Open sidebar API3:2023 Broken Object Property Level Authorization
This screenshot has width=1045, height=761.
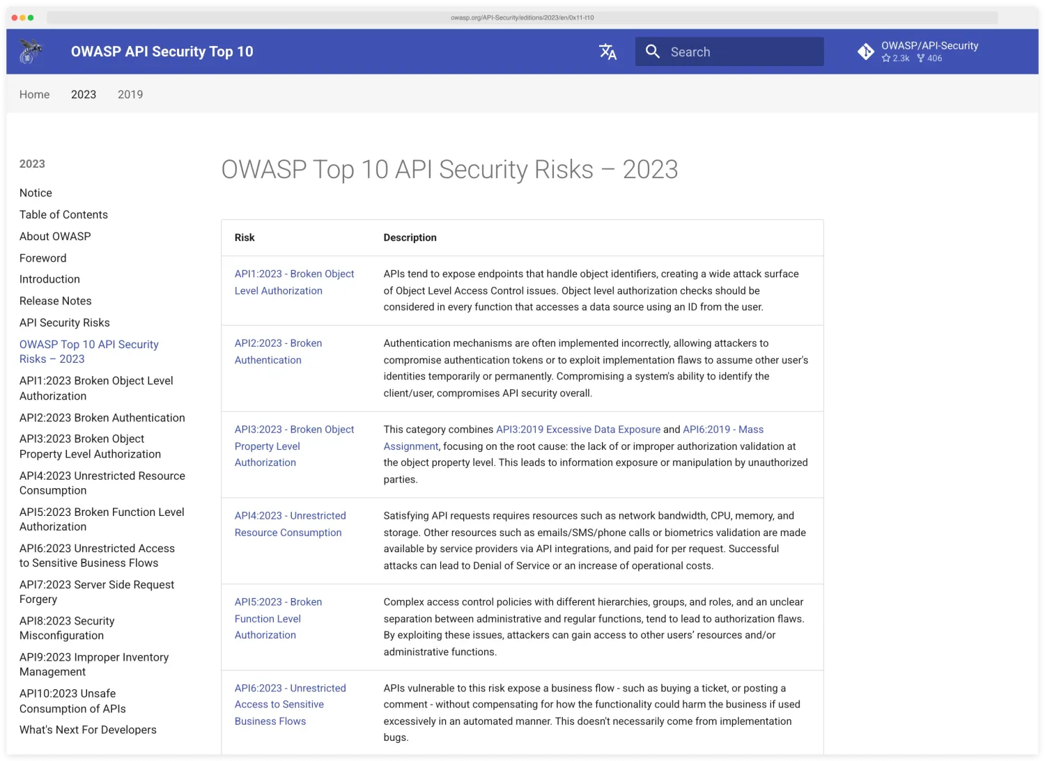[90, 446]
